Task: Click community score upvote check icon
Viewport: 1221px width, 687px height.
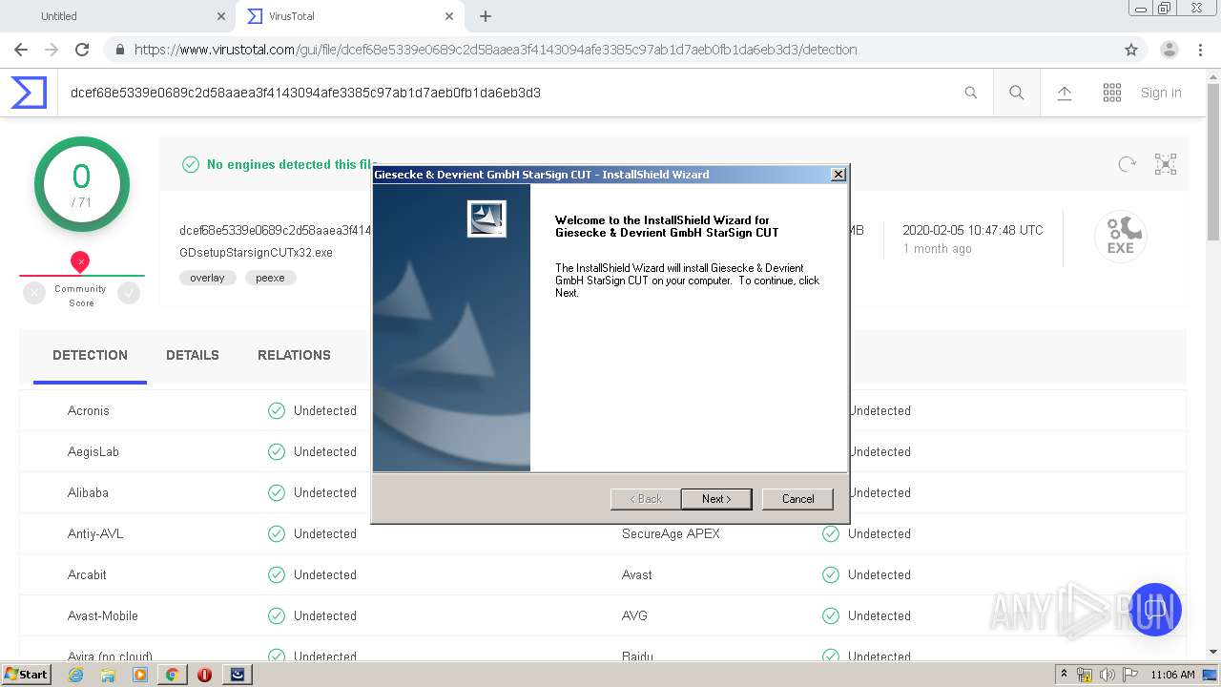Action: (129, 294)
